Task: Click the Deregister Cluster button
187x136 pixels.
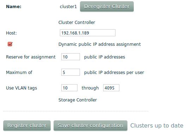Action: coord(107,7)
